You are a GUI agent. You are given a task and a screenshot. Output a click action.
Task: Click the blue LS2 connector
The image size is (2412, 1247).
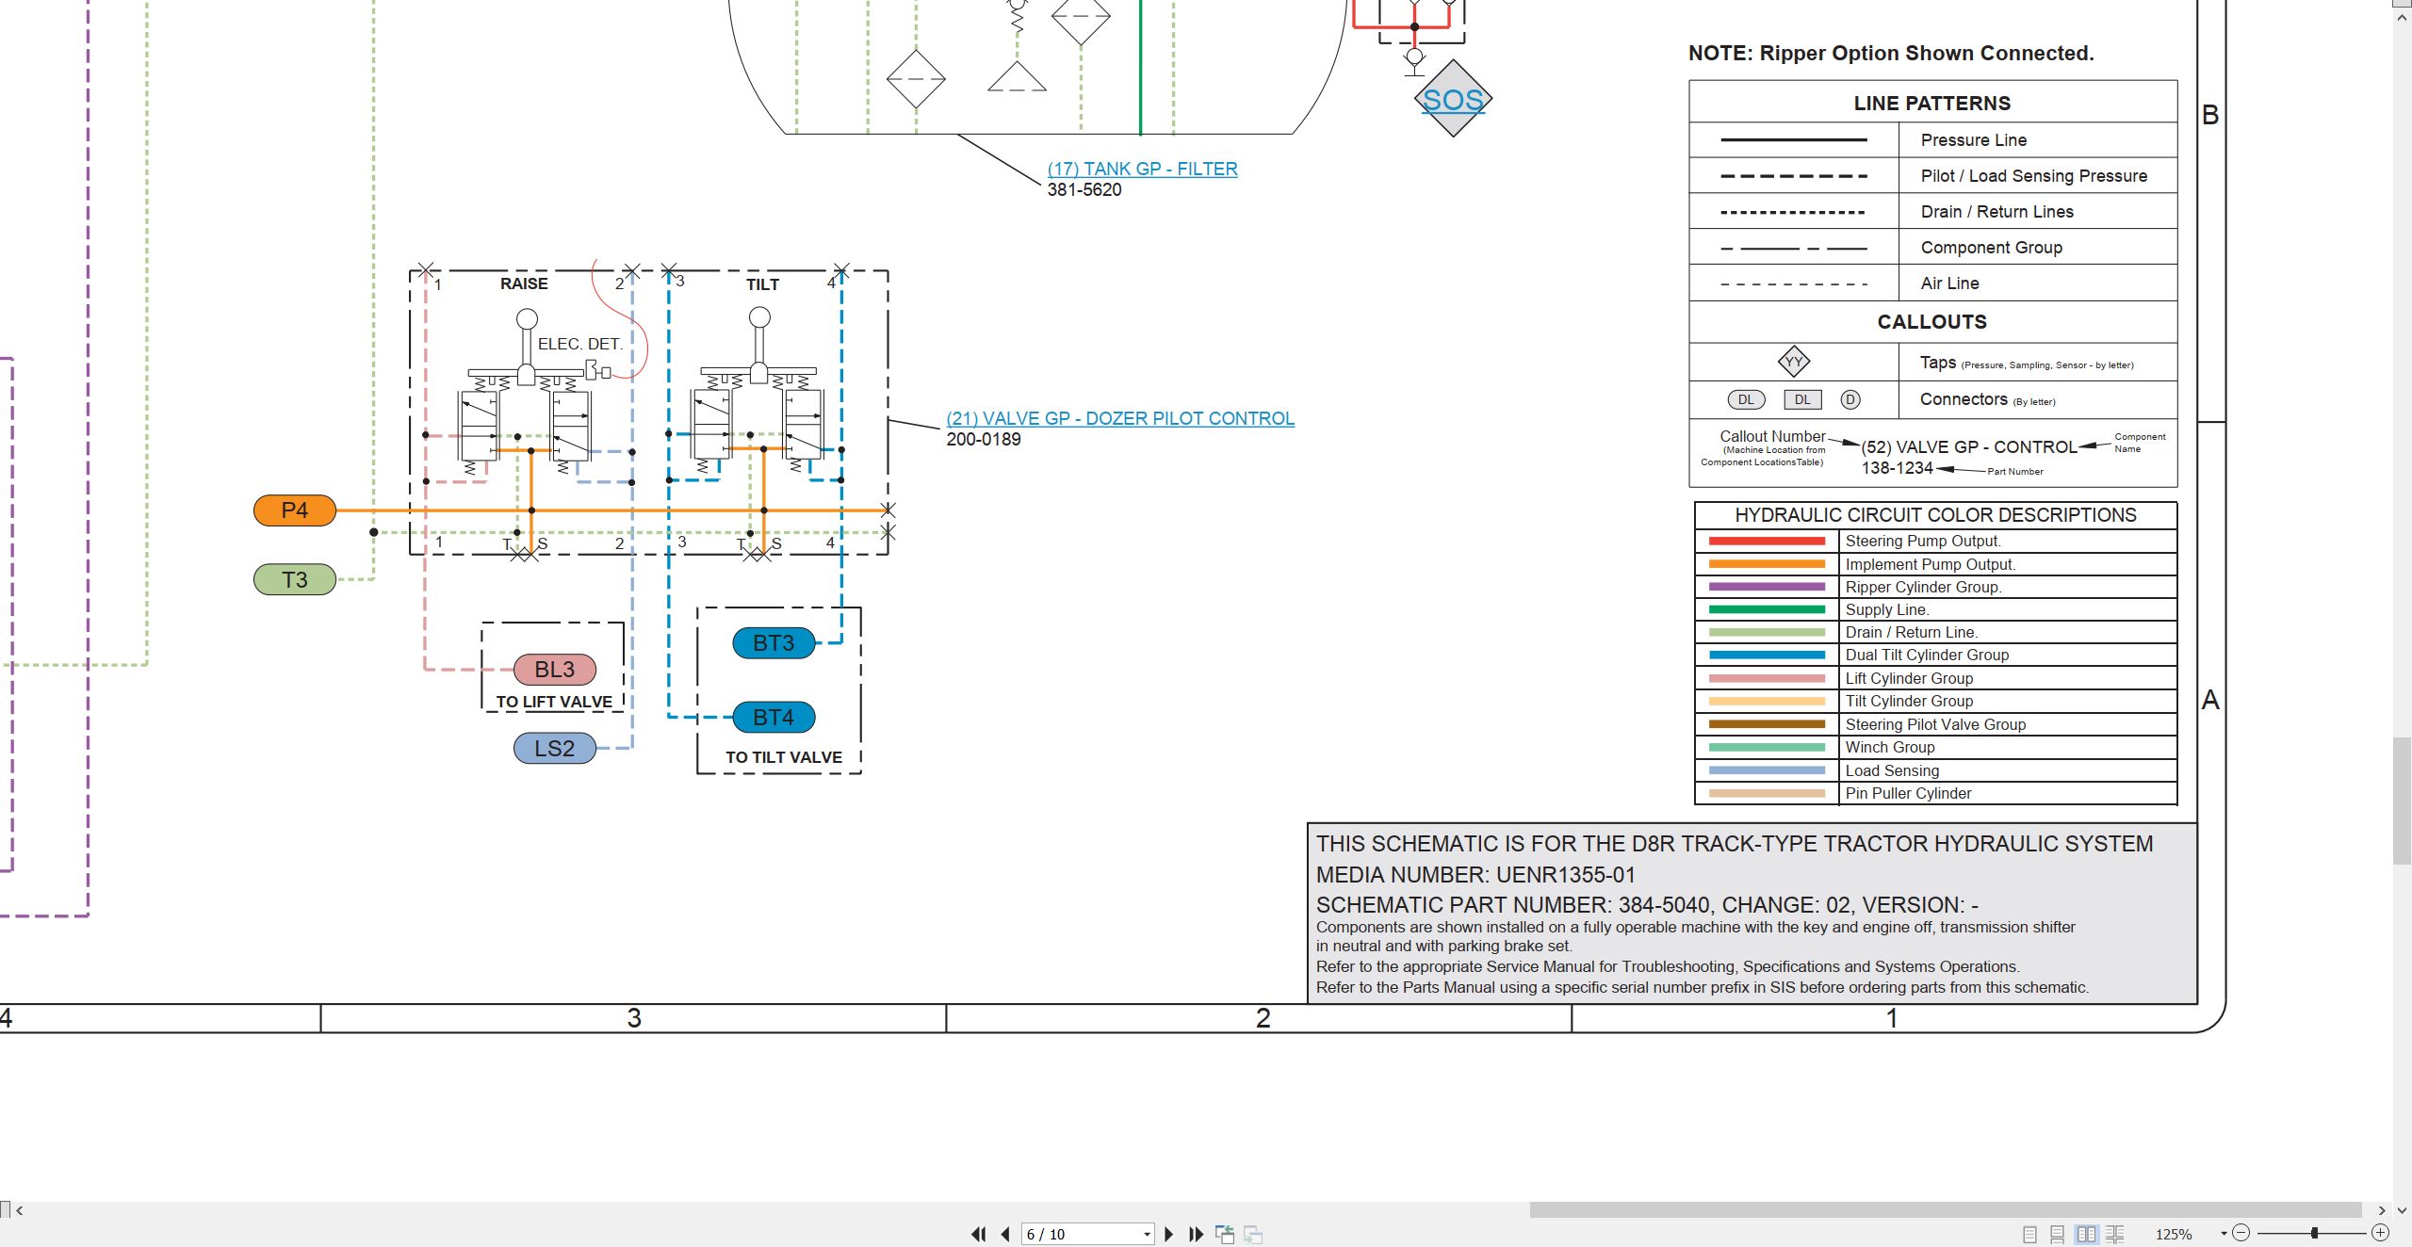coord(555,749)
